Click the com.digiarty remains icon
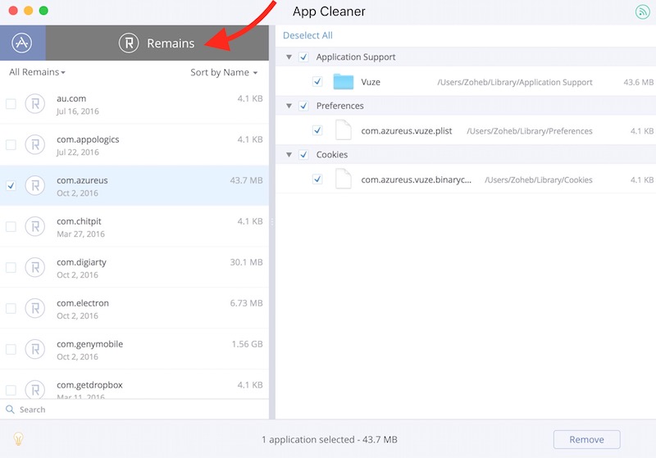The width and height of the screenshot is (656, 458). (35, 268)
